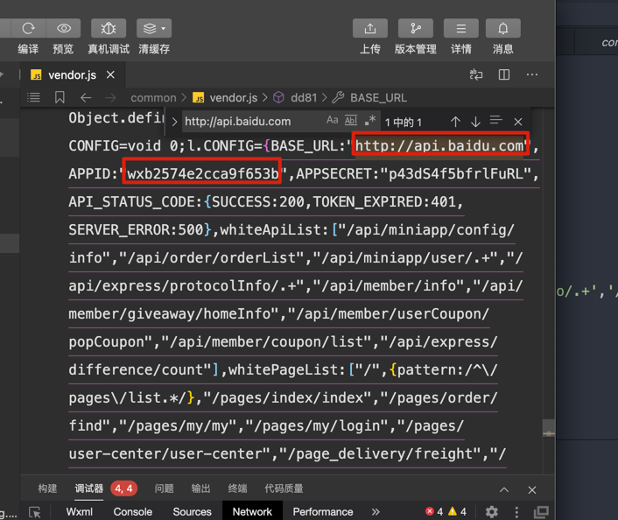The height and width of the screenshot is (520, 618).
Task: Click the TOKEN_EXPIRED:401 text in code
Action: click(x=384, y=202)
